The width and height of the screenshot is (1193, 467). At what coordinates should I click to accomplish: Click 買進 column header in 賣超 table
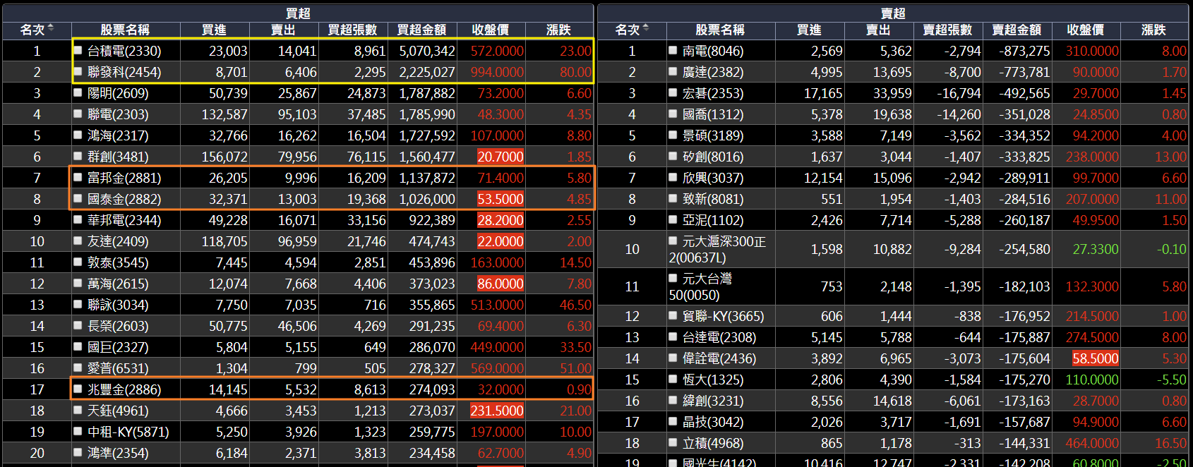(809, 30)
